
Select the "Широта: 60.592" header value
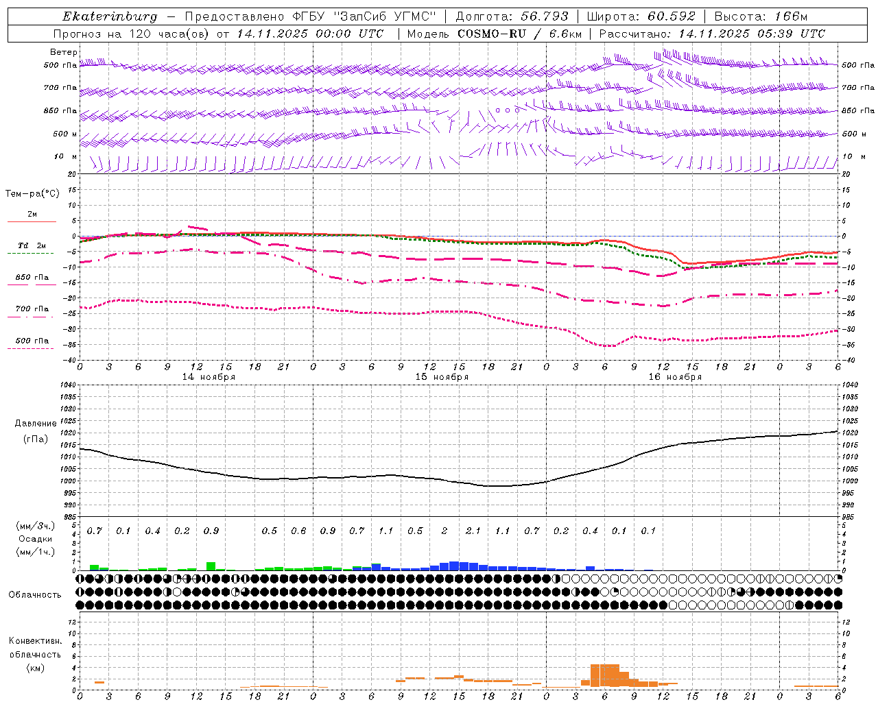coord(641,16)
